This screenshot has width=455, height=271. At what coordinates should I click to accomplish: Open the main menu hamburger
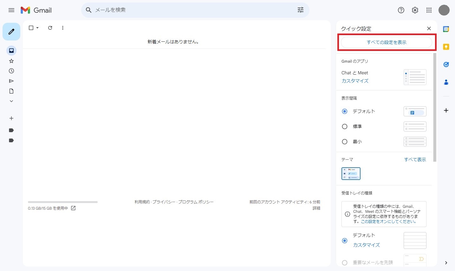click(x=11, y=10)
